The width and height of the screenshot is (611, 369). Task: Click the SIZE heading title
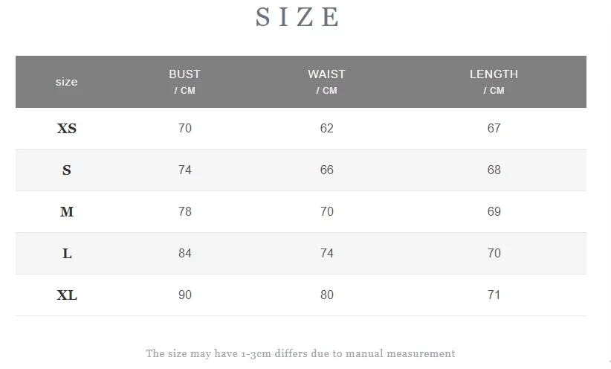[x=297, y=17]
